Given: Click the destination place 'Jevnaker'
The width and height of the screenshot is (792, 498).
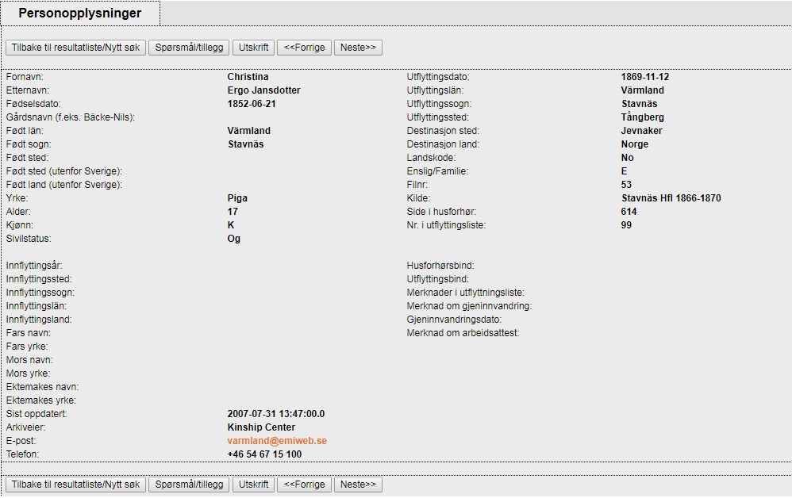Looking at the screenshot, I should point(641,131).
